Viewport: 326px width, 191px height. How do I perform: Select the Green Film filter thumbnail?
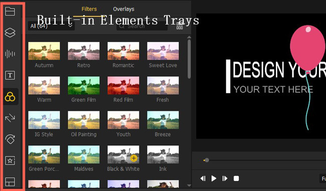click(x=84, y=86)
